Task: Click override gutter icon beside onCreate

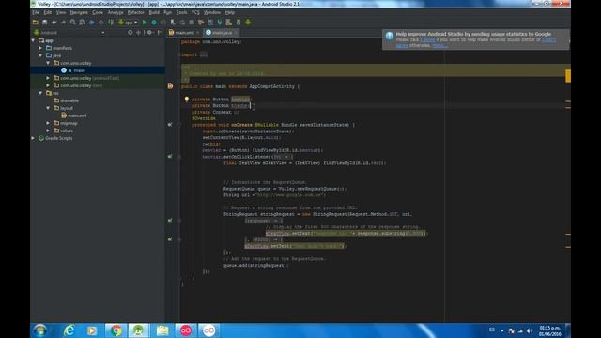Action: (170, 125)
